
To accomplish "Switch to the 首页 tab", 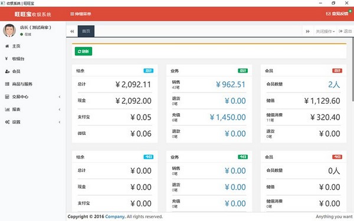I will tap(86, 31).
